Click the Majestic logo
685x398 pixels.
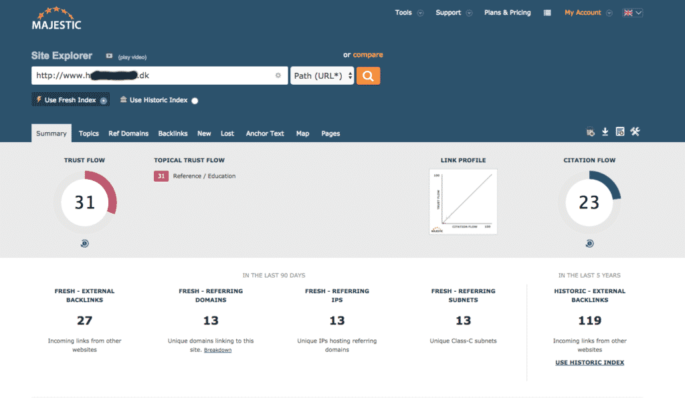pyautogui.click(x=56, y=19)
